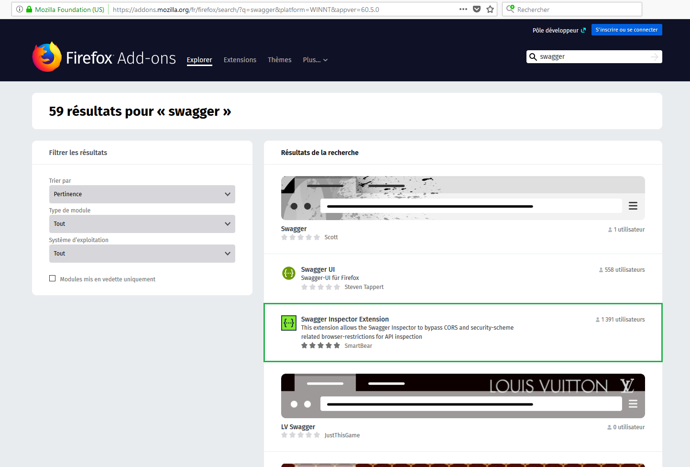The height and width of the screenshot is (467, 690).
Task: Open the page actions three-dot menu
Action: tap(463, 9)
